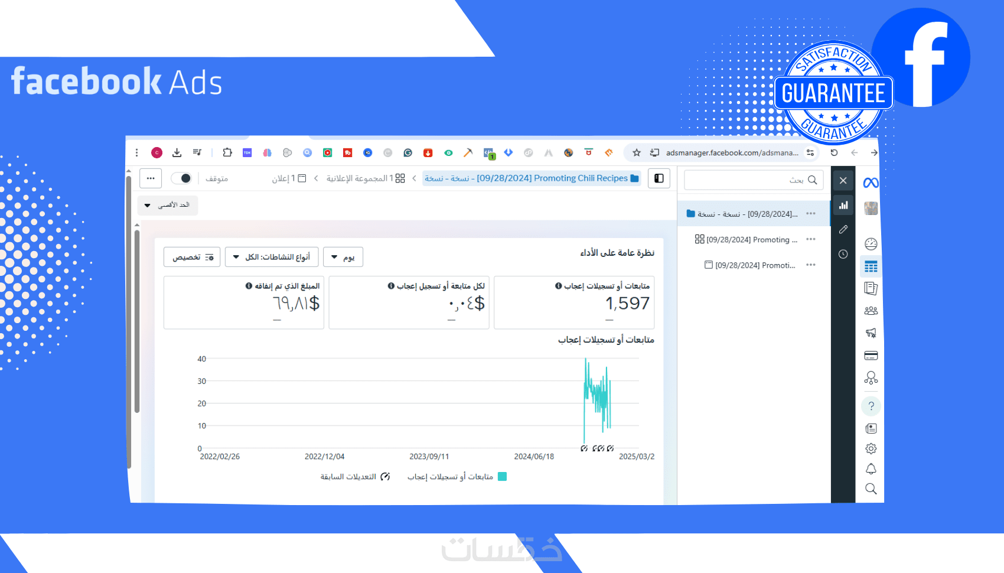This screenshot has width=1004, height=573.
Task: Reload the browser page
Action: 834,152
